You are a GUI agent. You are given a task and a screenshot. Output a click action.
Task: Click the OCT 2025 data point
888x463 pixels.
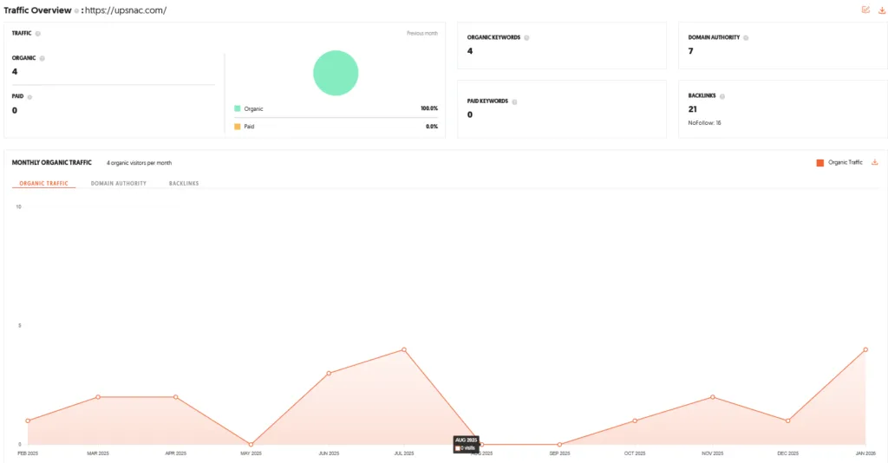coord(635,421)
